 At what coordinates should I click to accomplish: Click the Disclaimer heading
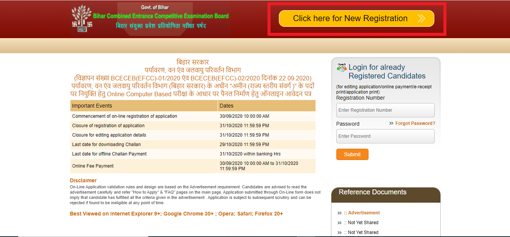click(83, 180)
